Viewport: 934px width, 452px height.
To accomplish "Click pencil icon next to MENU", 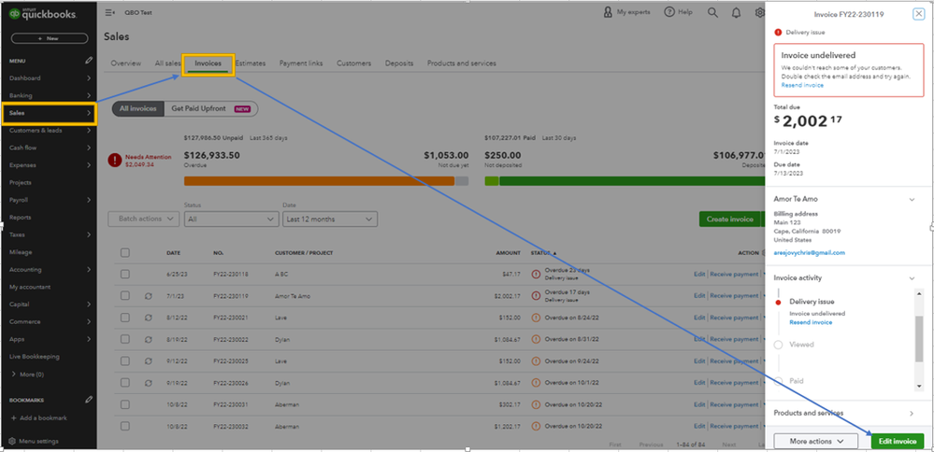I will coord(89,60).
